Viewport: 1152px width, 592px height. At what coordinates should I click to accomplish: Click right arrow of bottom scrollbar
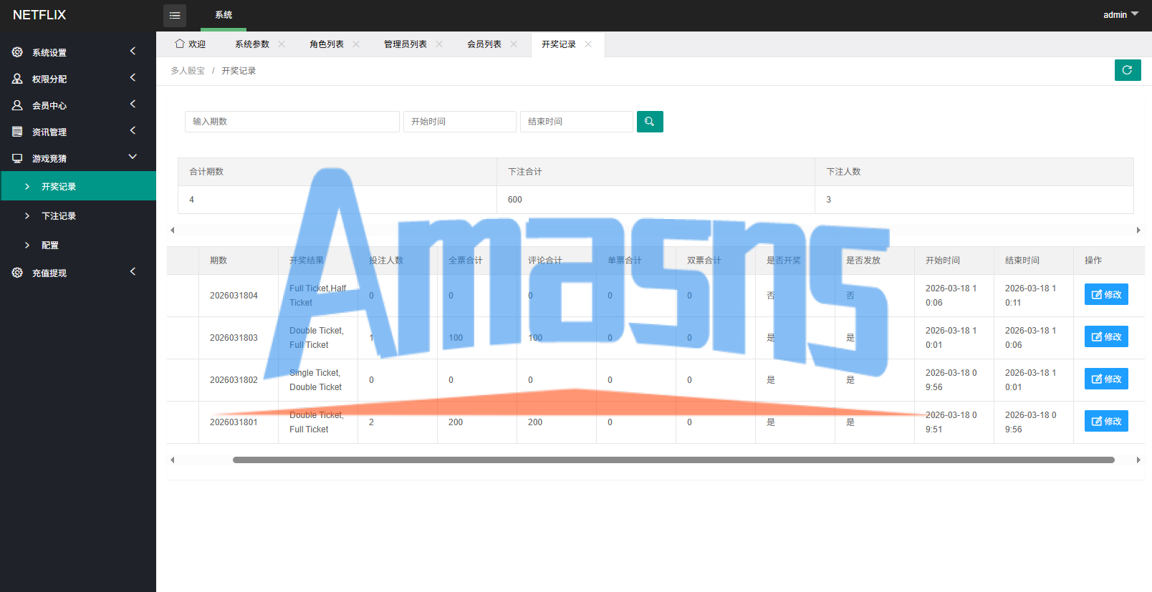point(1138,460)
